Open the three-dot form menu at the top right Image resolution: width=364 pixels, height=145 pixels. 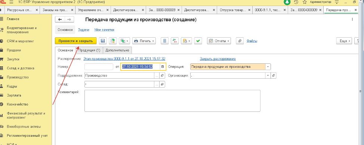tap(352, 19)
